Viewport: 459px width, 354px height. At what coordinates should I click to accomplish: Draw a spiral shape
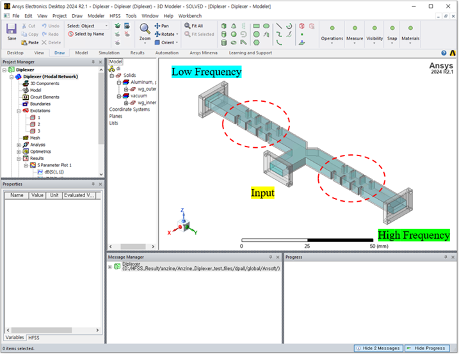point(243,35)
